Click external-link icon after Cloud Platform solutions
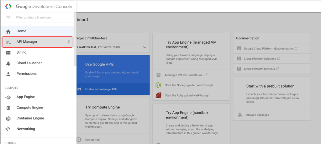Viewport: 321px width, 144px height. pos(279,58)
